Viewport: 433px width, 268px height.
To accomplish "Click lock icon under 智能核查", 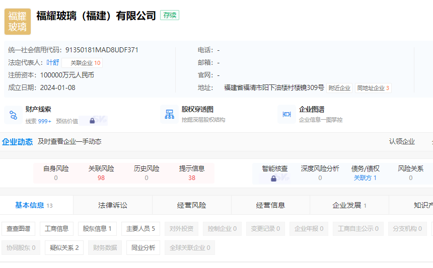I will (x=274, y=178).
